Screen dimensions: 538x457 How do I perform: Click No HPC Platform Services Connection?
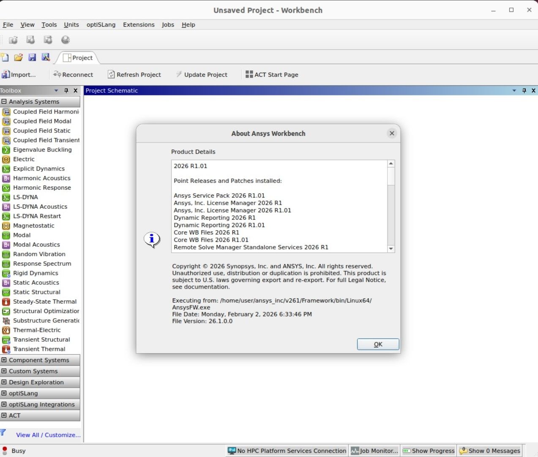point(287,451)
